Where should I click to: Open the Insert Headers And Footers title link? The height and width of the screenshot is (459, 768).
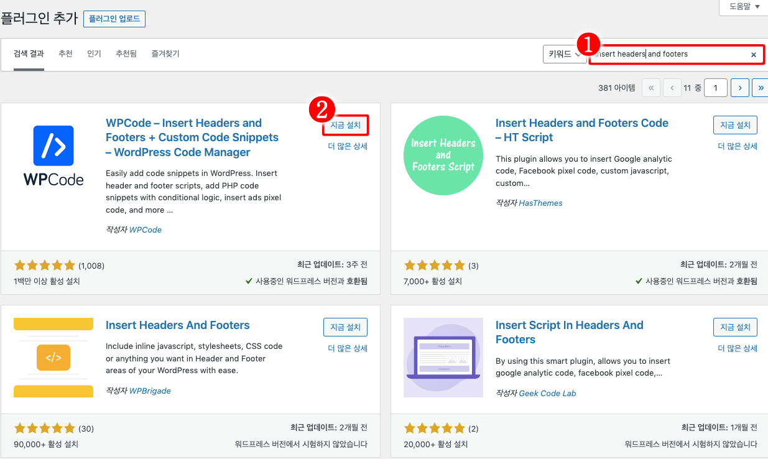(178, 325)
